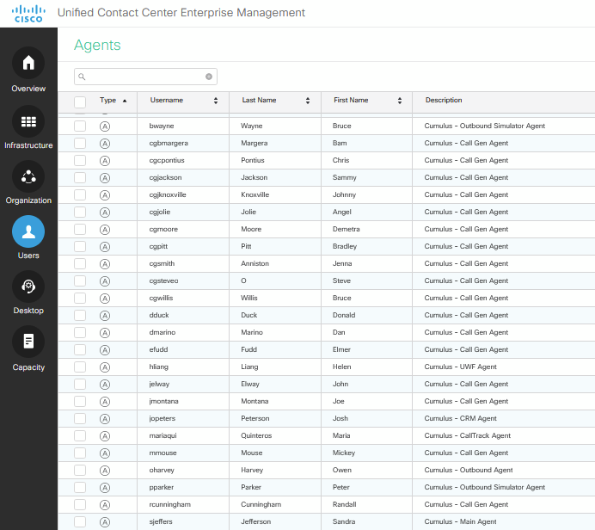Click the agent type icon for oharvey
This screenshot has width=595, height=530.
click(105, 471)
